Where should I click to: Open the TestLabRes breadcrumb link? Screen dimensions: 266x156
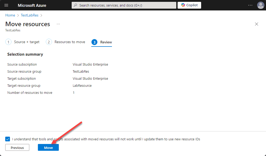pyautogui.click(x=30, y=15)
